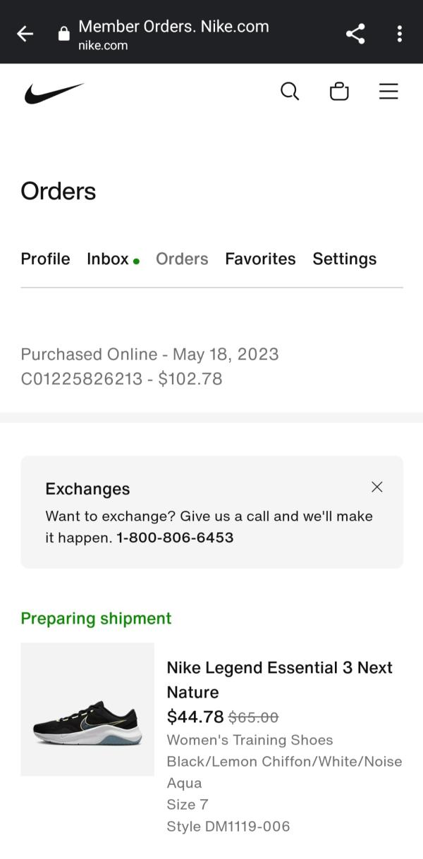The image size is (423, 859).
Task: Switch to the Profile tab
Action: pos(45,259)
